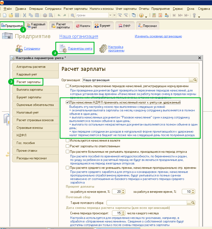Toggle 'Контролировать пересечение периодов начислений' checkbox
The height and width of the screenshot is (229, 212).
pyautogui.click(x=67, y=86)
